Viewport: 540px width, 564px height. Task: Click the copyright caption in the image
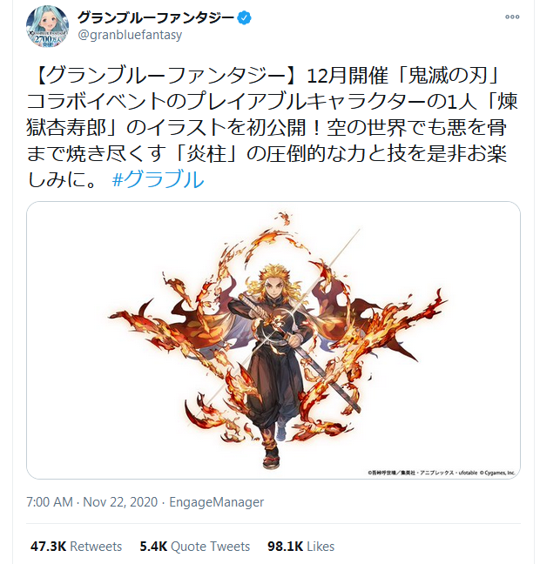click(442, 473)
